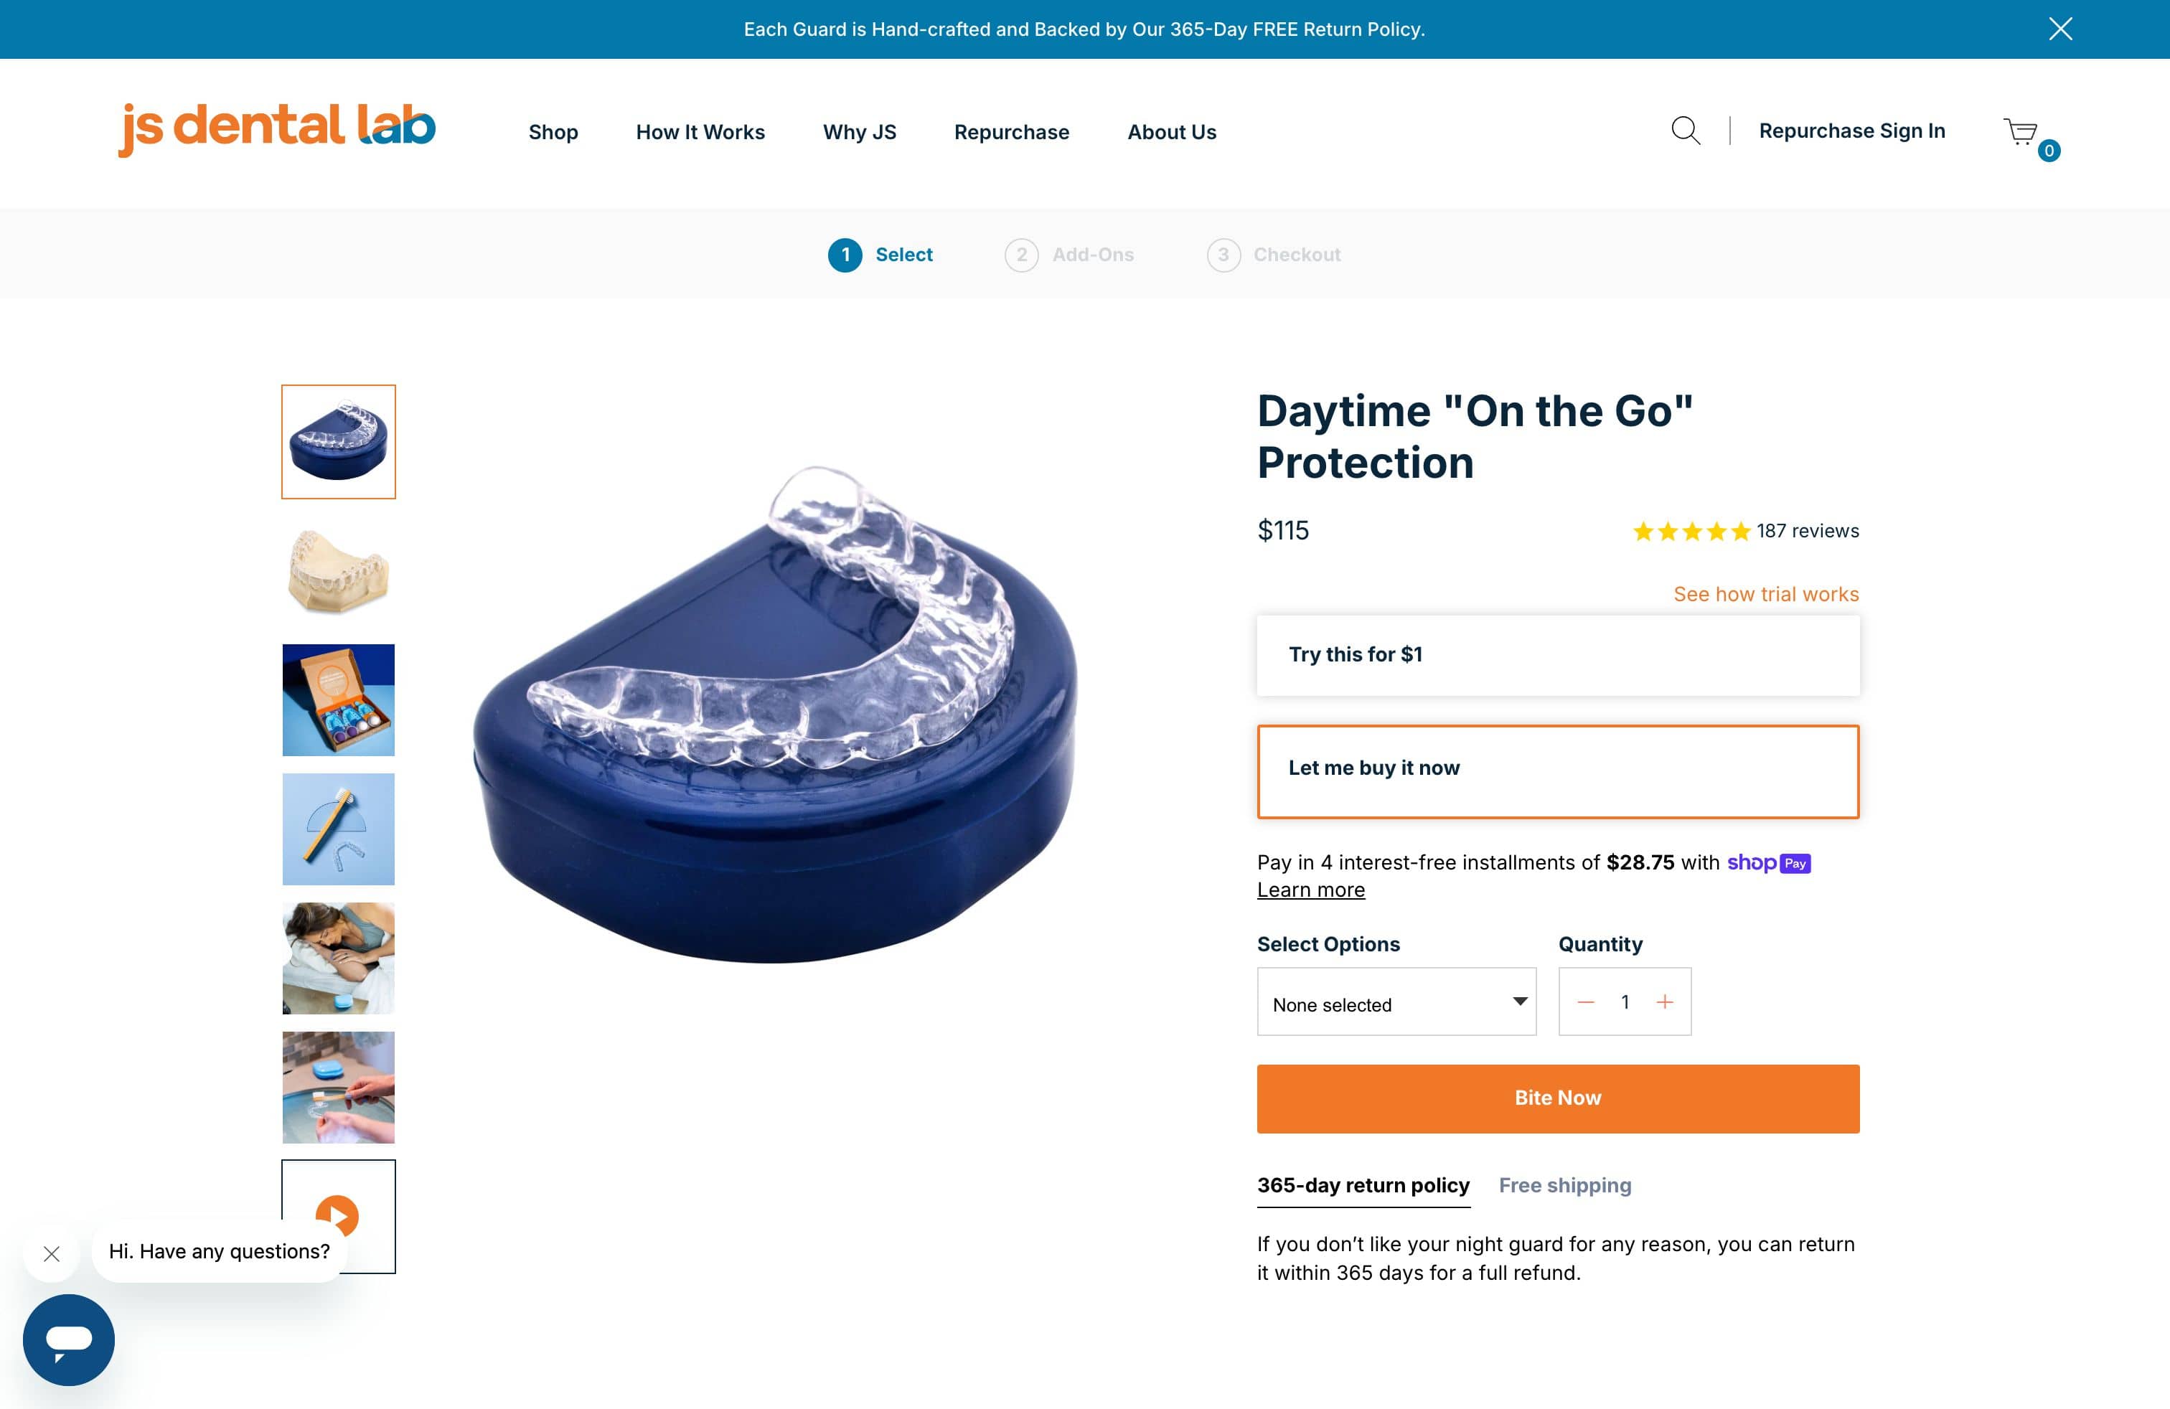Select the 'Try this for $1' option
This screenshot has width=2170, height=1409.
tap(1557, 654)
